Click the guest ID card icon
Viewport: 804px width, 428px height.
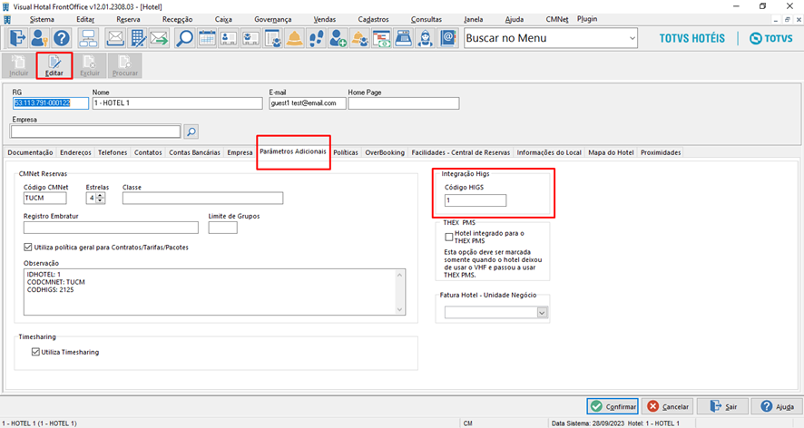229,38
